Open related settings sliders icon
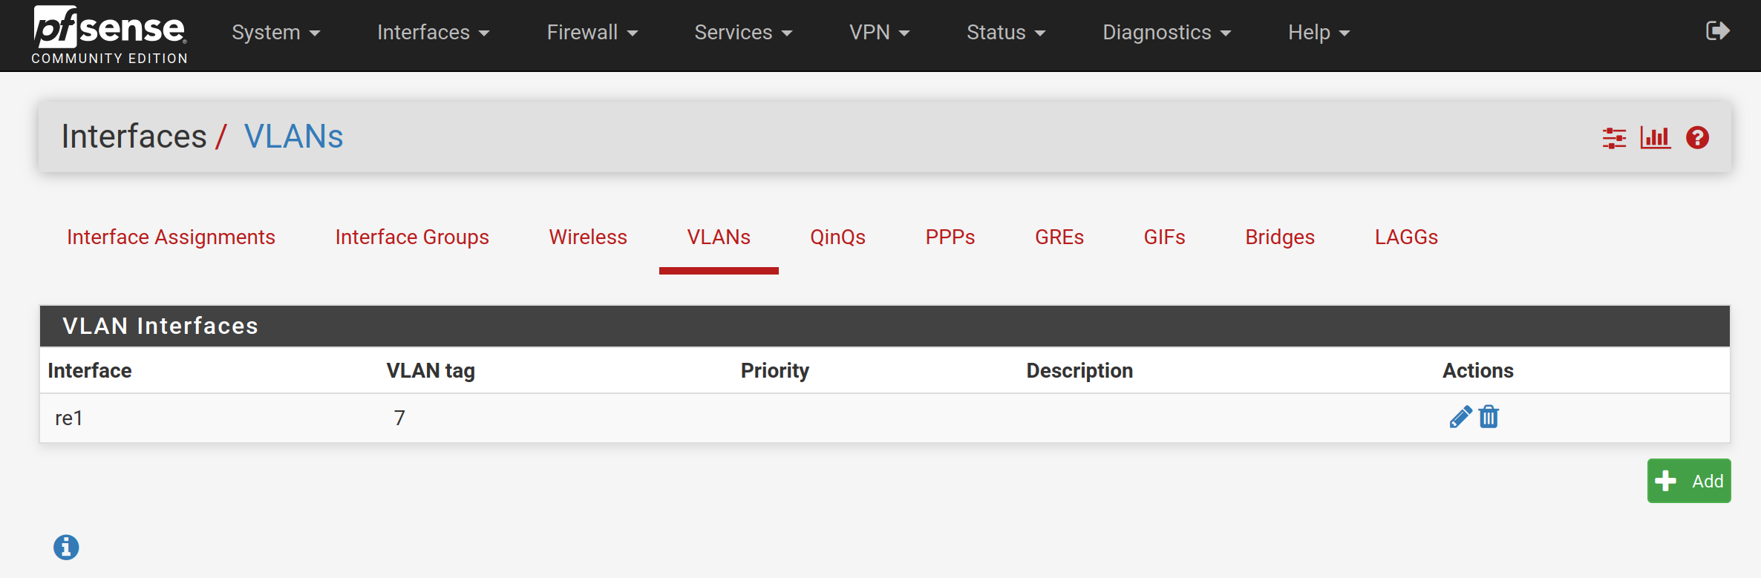This screenshot has height=578, width=1761. tap(1614, 138)
